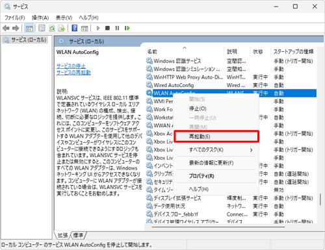The image size is (325, 250).
Task: Click gear icon of Windows 認識シミュレーション row
Action: pos(149,69)
